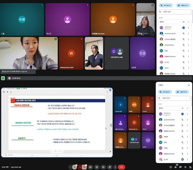Toggle the camera button in bottom bar

pyautogui.click(x=84, y=167)
